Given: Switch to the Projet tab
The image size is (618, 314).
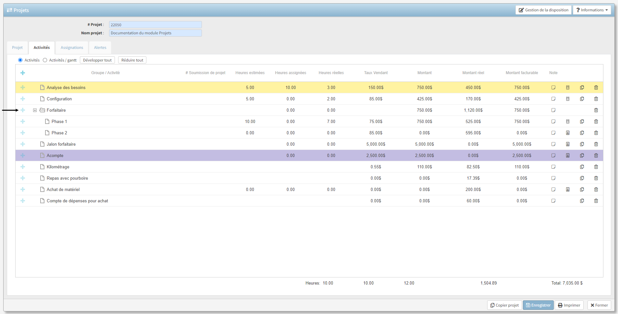Looking at the screenshot, I should (17, 48).
